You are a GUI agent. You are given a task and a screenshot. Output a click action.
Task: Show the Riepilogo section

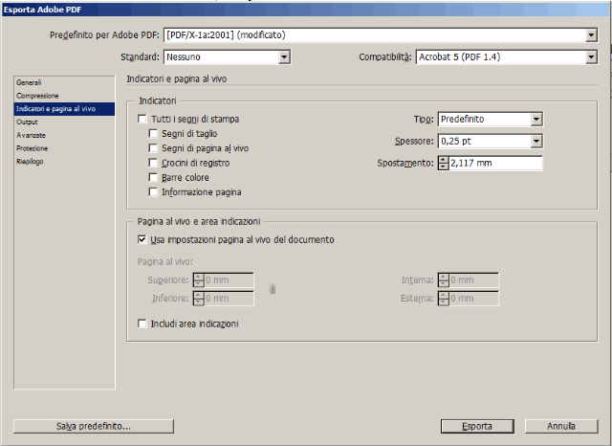coord(64,162)
